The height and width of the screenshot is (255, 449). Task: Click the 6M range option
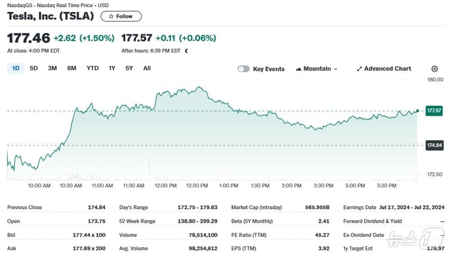pyautogui.click(x=71, y=69)
